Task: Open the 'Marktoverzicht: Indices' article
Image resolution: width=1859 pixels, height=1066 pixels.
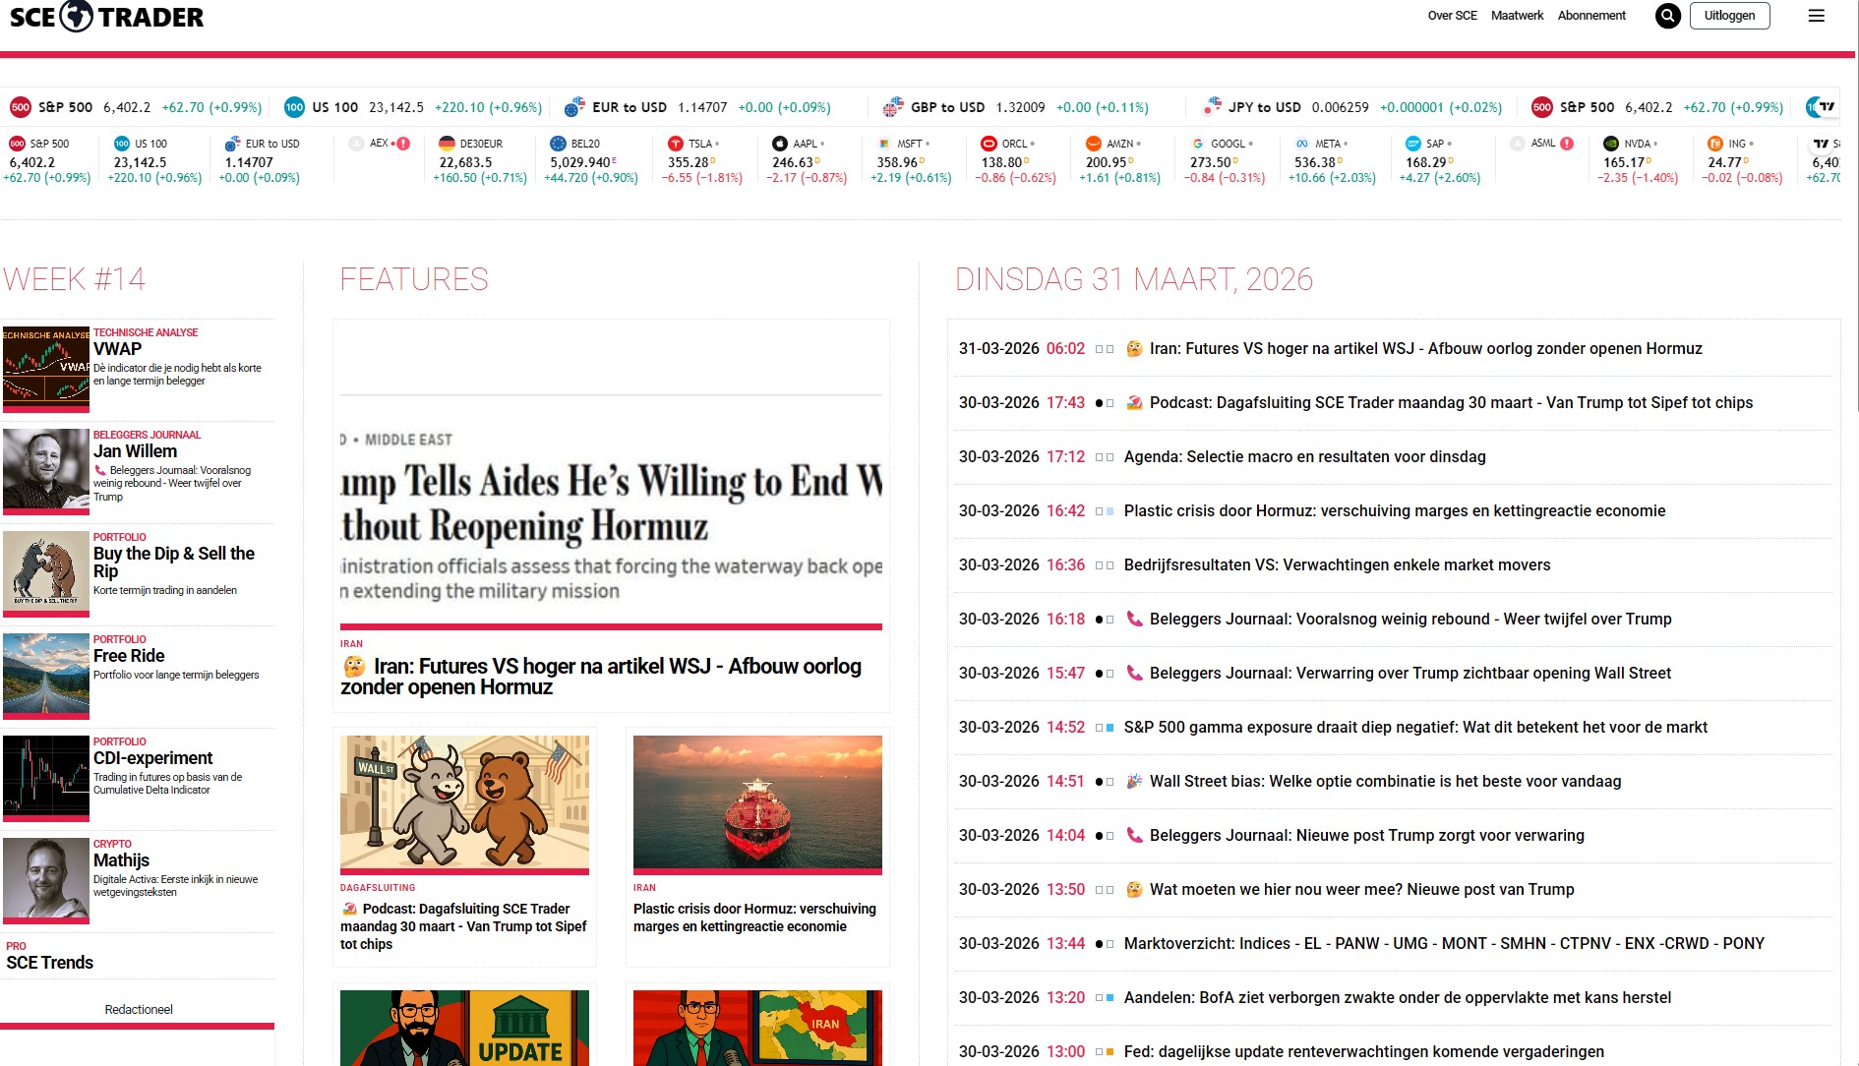Action: tap(1444, 943)
